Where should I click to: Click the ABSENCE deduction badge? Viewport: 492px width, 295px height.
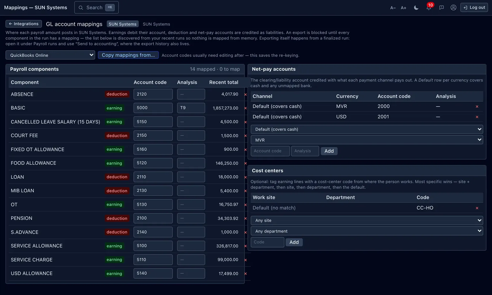[x=117, y=94]
